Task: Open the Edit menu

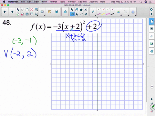Action: [x=29, y=2]
